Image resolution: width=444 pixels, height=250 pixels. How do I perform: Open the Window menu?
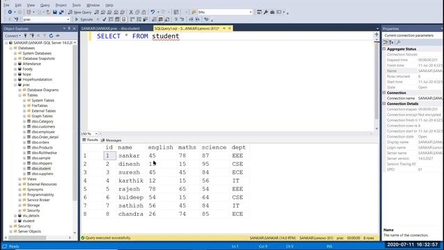click(x=93, y=5)
